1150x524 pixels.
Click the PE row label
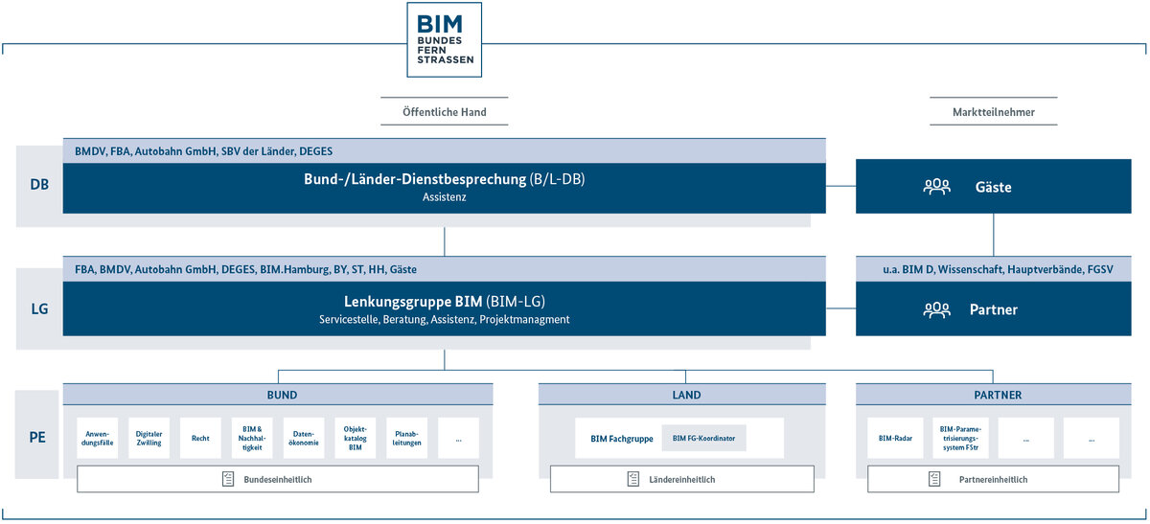point(39,438)
